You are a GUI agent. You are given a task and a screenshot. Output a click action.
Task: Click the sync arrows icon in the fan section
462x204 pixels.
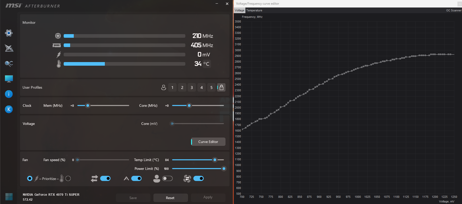(x=94, y=178)
